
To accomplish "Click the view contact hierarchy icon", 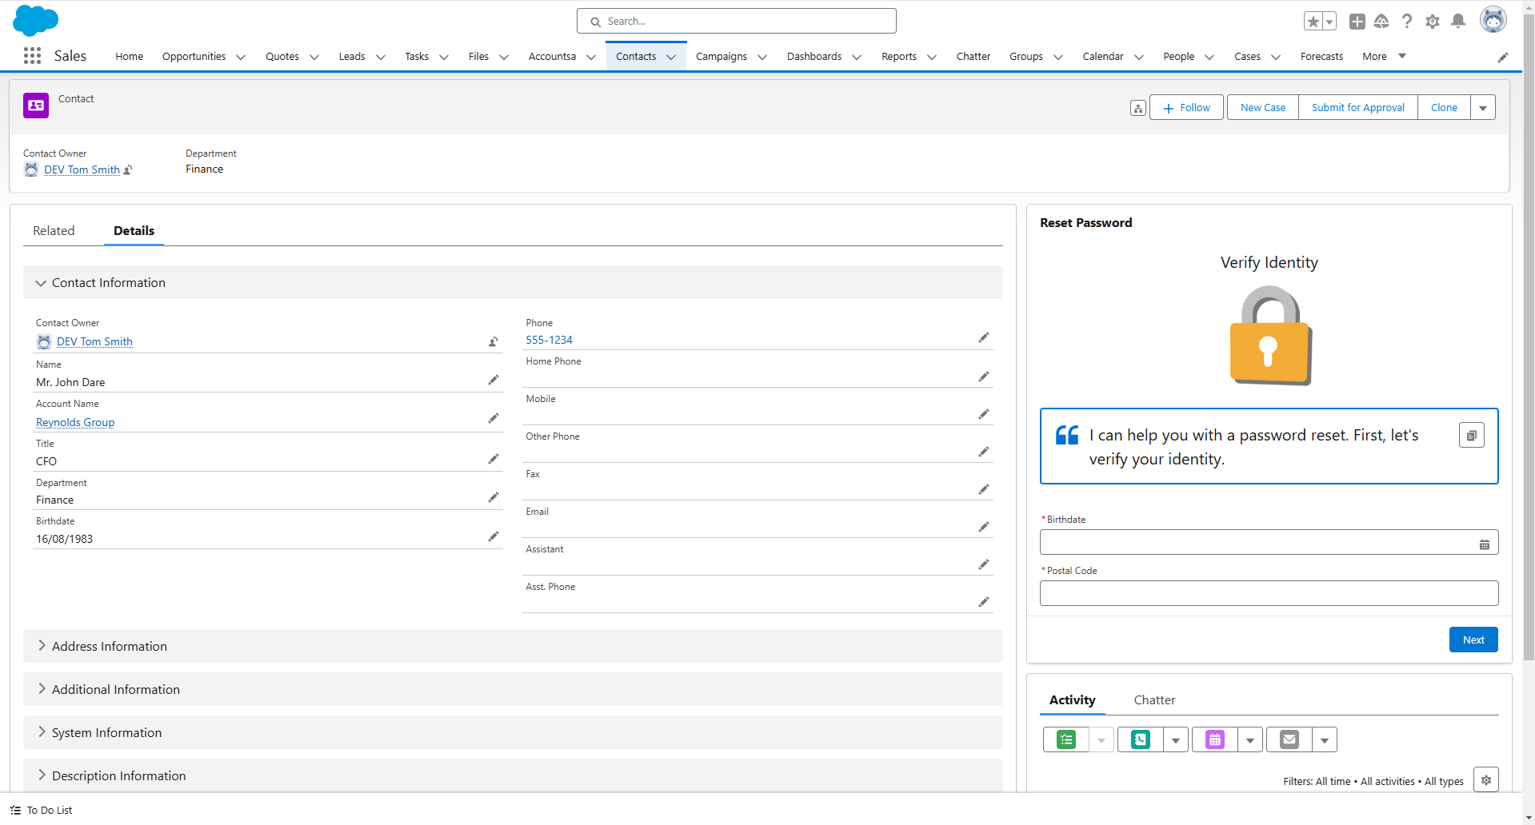I will [x=1137, y=109].
